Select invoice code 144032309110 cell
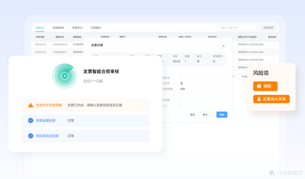Screen dimensions: 305x179 [x=60, y=44]
